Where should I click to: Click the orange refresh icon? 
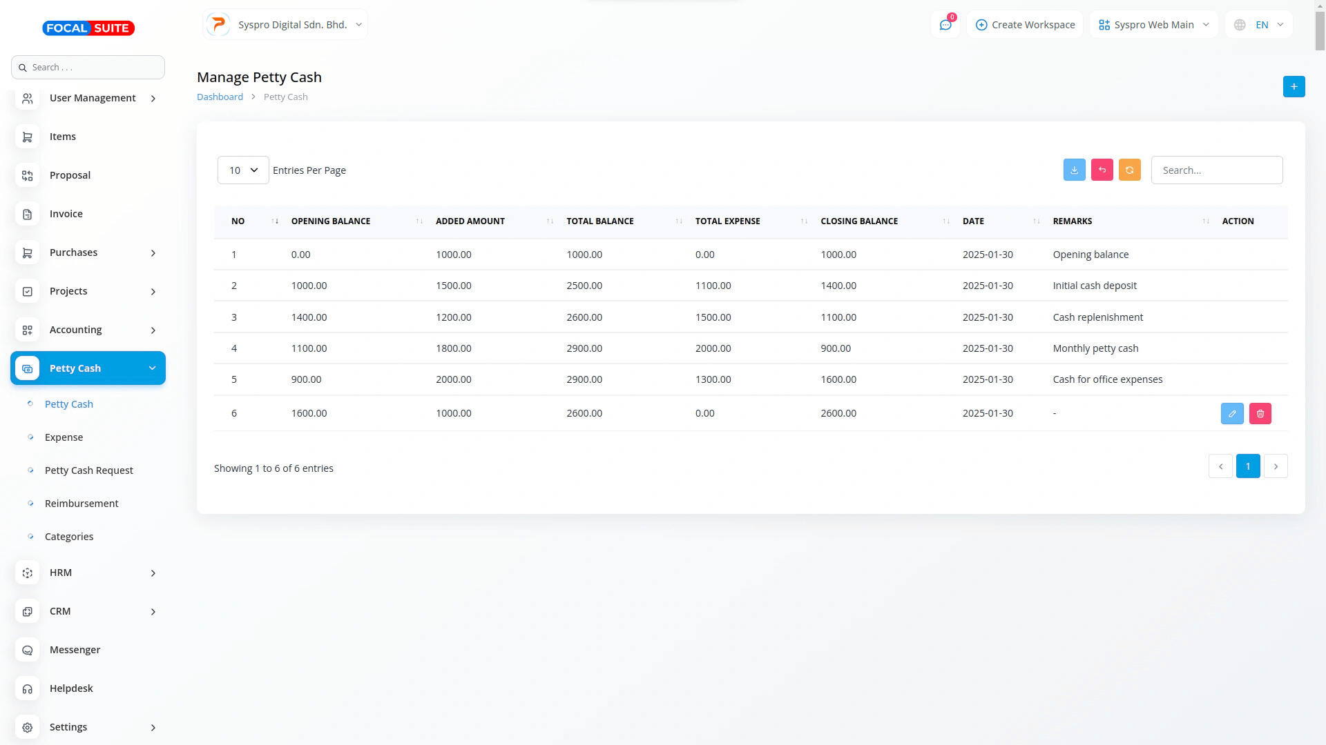[1129, 170]
